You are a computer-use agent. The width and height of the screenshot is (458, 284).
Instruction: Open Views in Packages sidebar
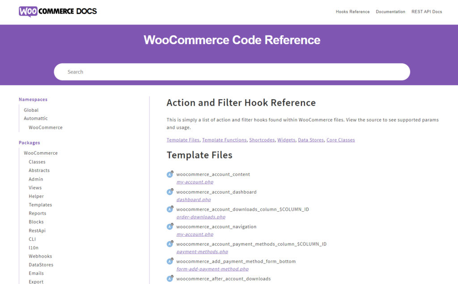[35, 188]
